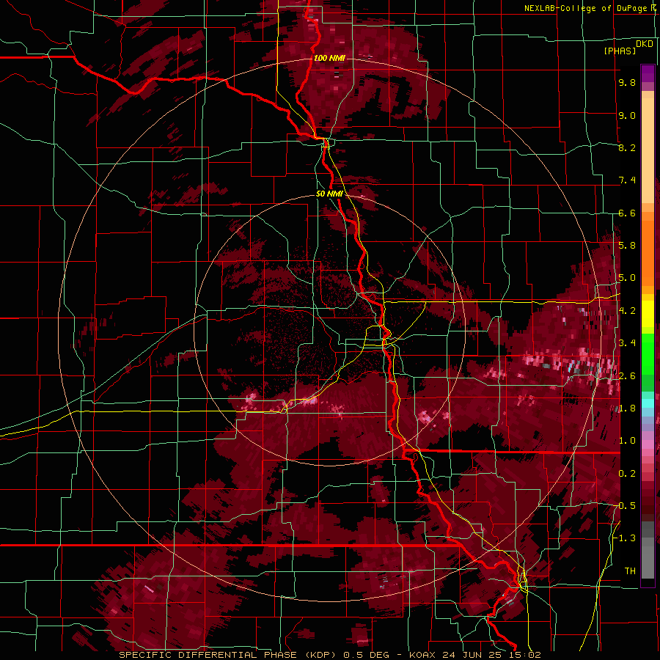Click the NEXLAB-College of DuPage header text
660x660 pixels.
[585, 8]
